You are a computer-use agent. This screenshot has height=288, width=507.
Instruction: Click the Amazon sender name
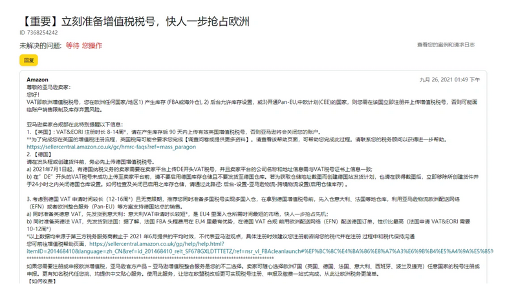38,80
